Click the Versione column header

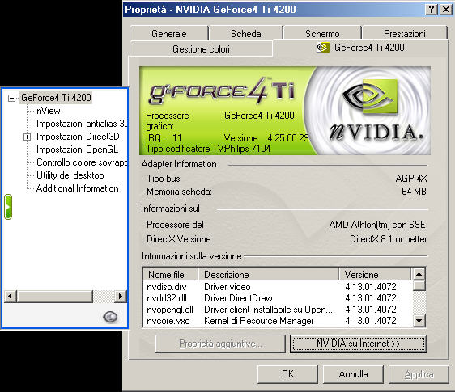(376, 274)
